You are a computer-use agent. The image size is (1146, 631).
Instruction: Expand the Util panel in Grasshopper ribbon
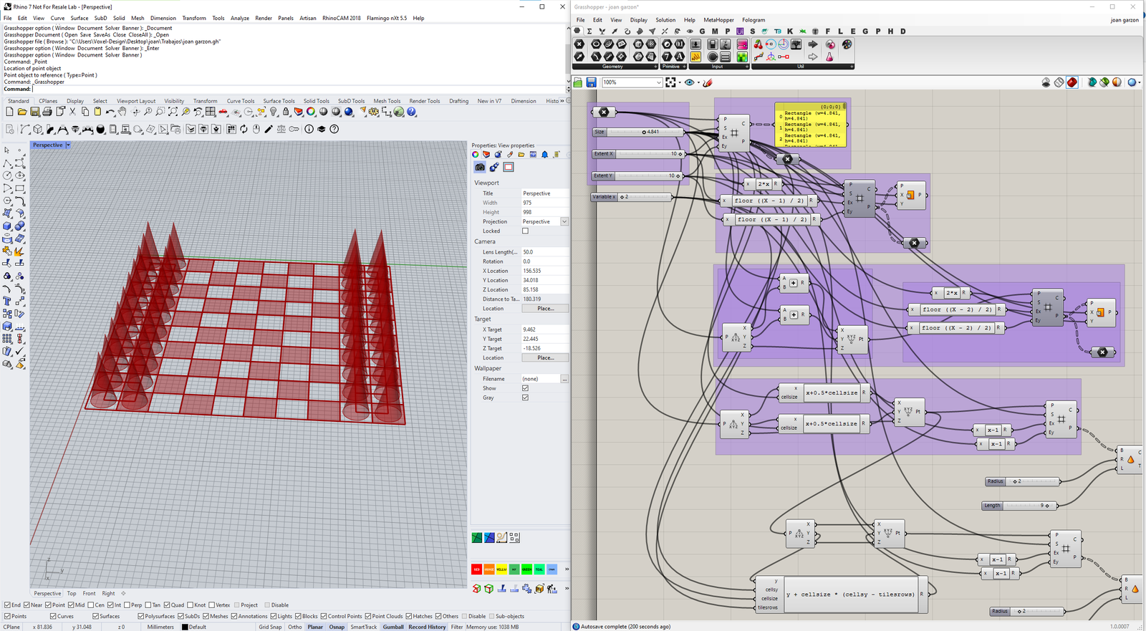pos(852,67)
